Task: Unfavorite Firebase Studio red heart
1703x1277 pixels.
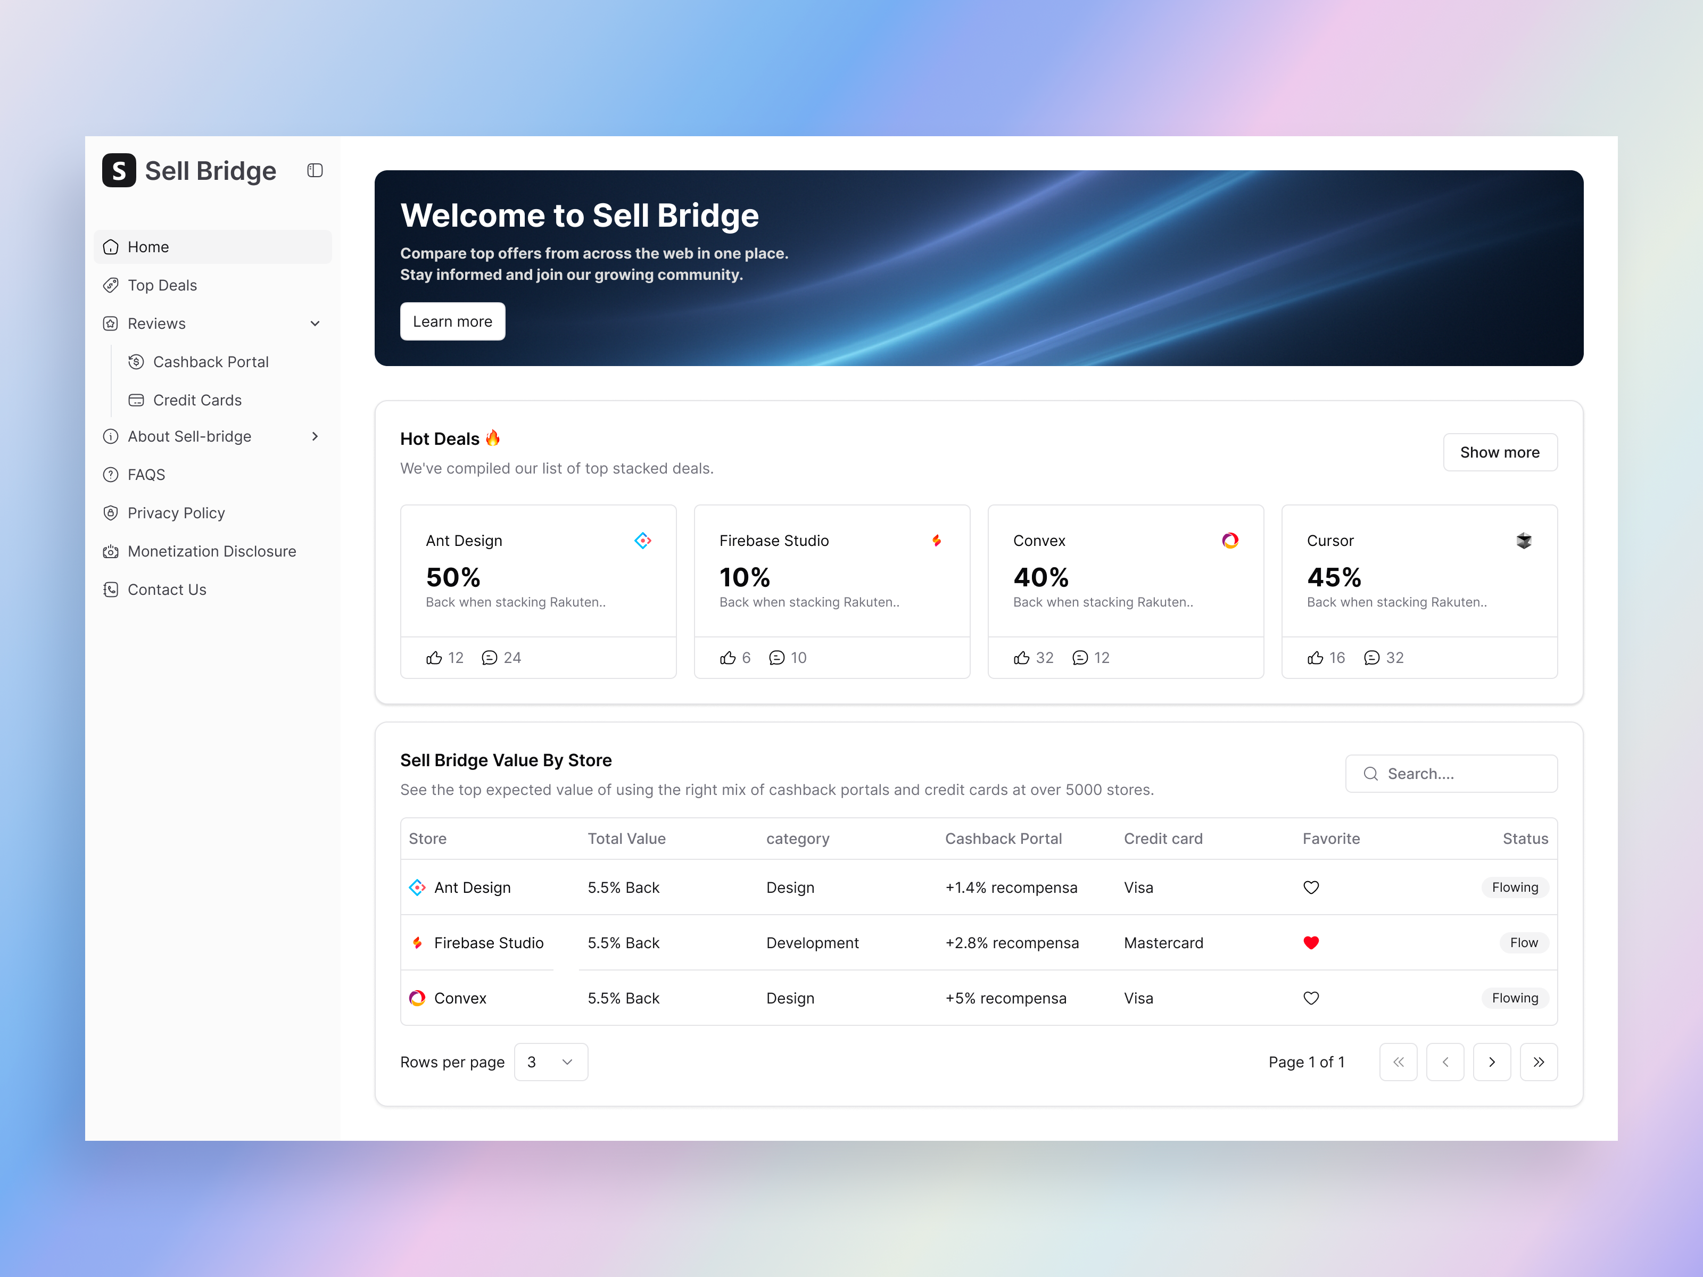Action: coord(1310,943)
